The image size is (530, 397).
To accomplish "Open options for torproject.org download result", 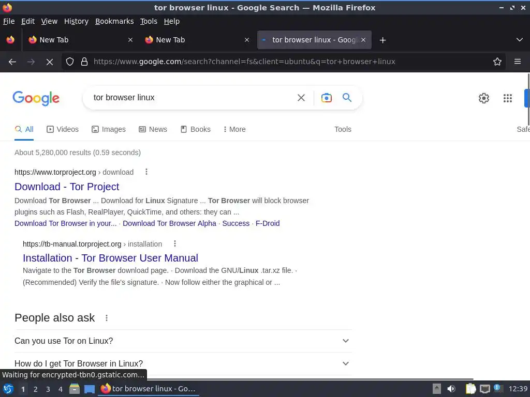I will [x=146, y=172].
